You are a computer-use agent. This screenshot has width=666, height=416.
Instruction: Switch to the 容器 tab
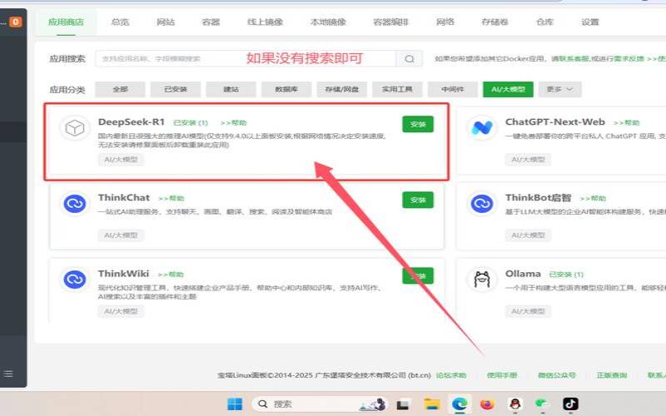pos(211,22)
